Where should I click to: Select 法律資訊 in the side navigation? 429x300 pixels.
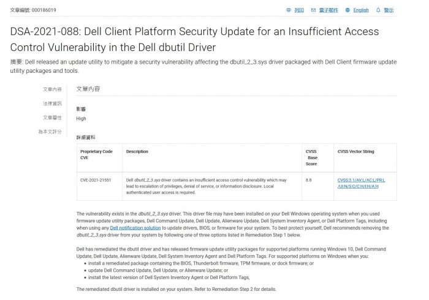pyautogui.click(x=52, y=103)
